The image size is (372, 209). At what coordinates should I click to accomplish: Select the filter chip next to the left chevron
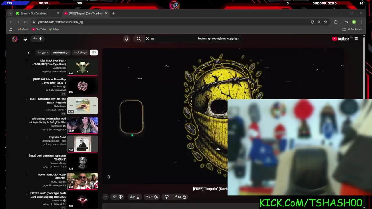(x=42, y=53)
